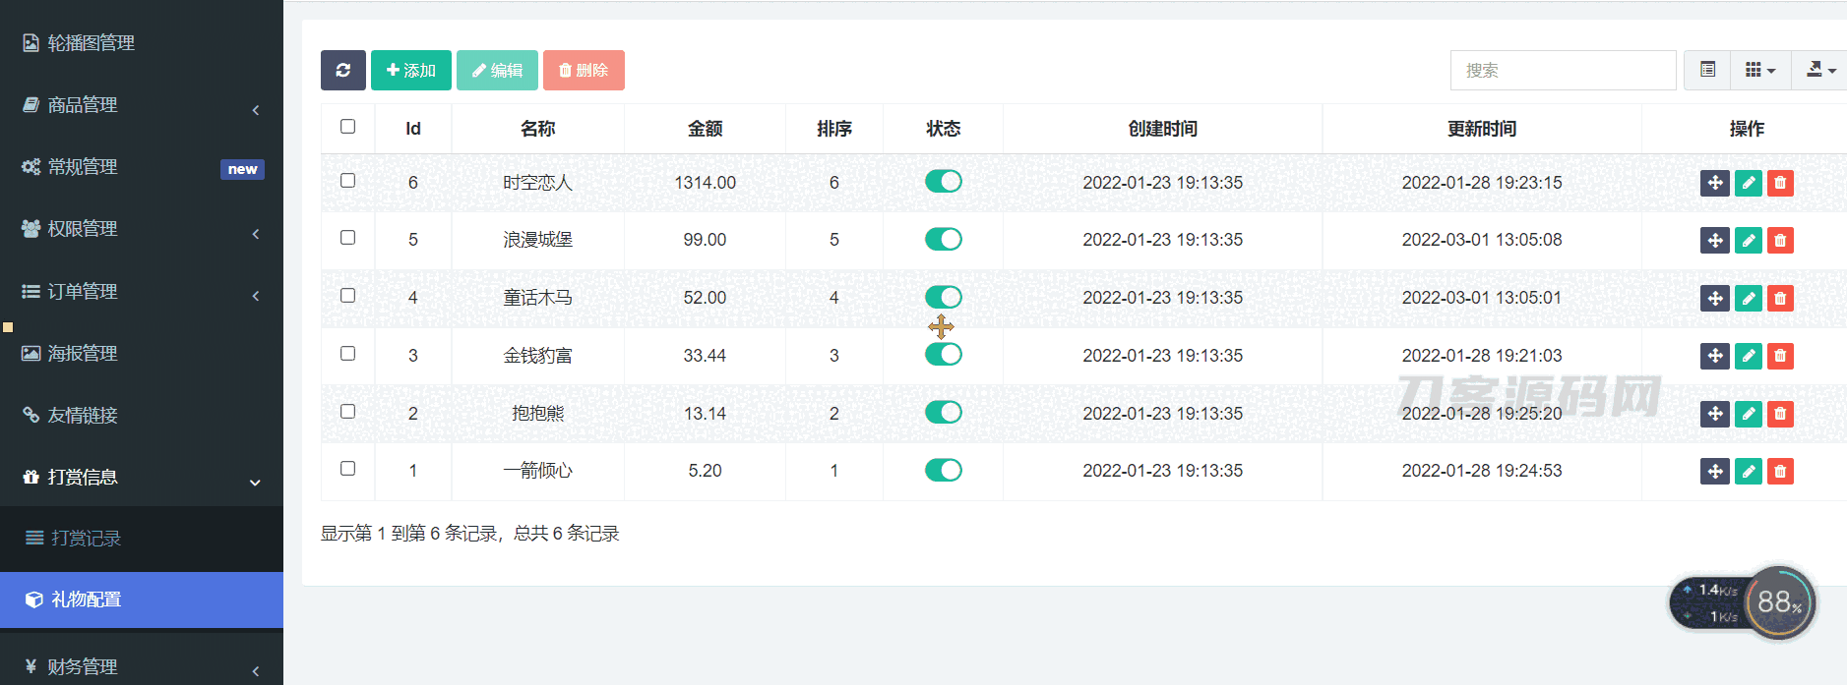Click red delete icon for 金钱豹富 row
1847x685 pixels.
[1780, 356]
